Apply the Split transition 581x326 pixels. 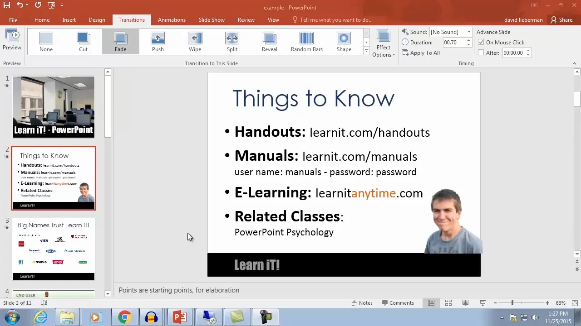(232, 42)
